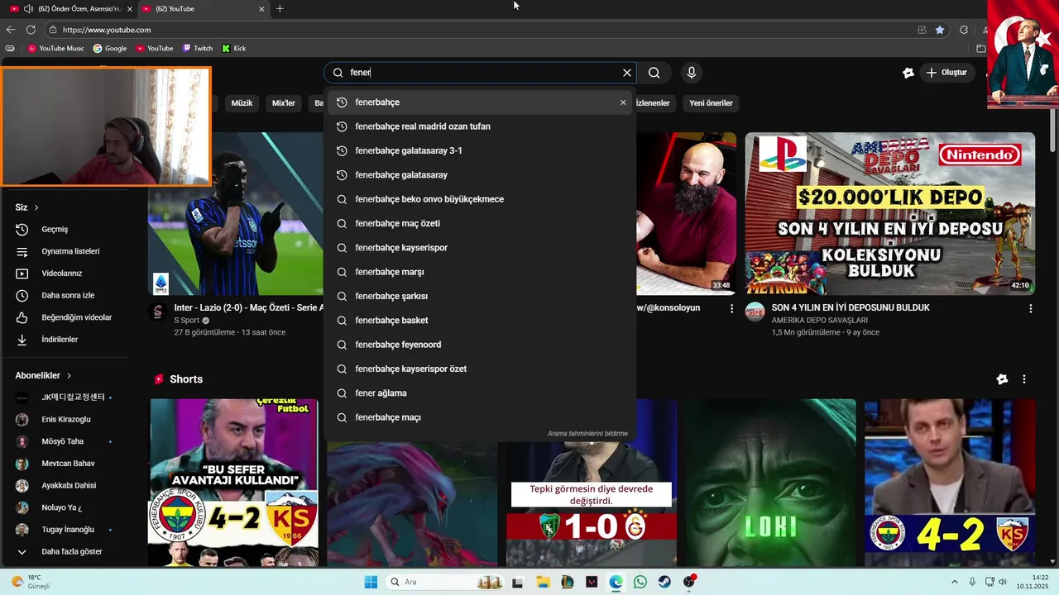The image size is (1059, 595).
Task: Click the search magnifier button
Action: pos(654,73)
